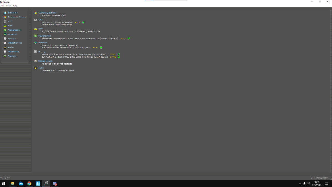Open the File menu
The image size is (332, 187).
[2, 5]
